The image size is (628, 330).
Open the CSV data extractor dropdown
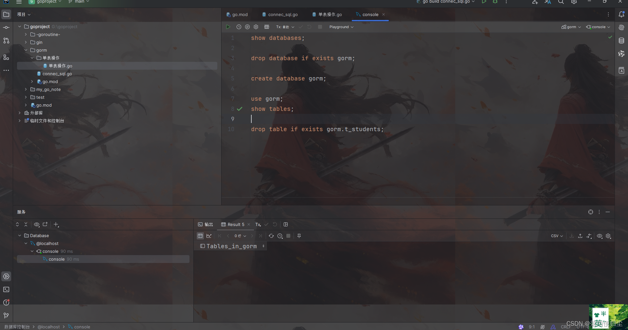(x=557, y=236)
